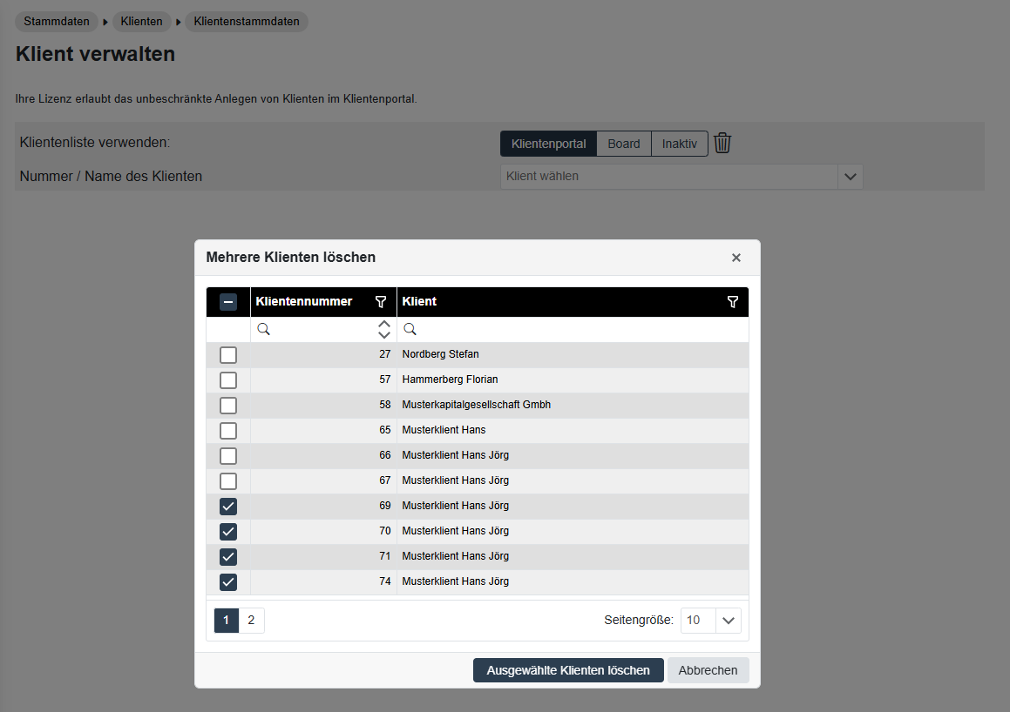Viewport: 1010px width, 712px height.
Task: Uncheck the box for client number 69
Action: click(228, 507)
